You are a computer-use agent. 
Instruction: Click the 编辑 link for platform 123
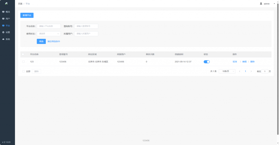[x=244, y=62]
